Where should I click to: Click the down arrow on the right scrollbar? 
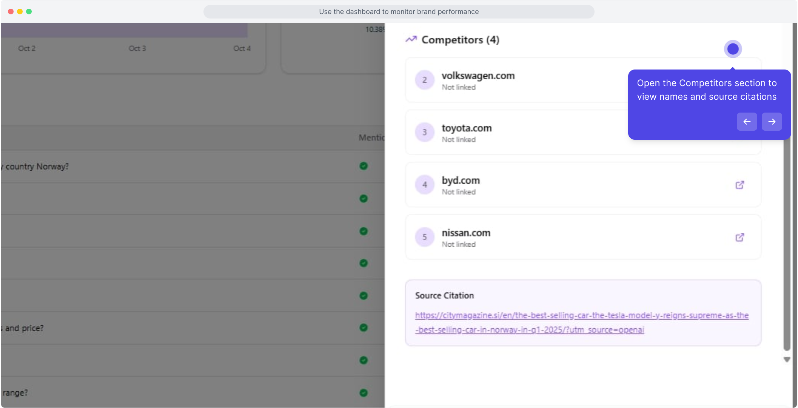[x=787, y=360]
